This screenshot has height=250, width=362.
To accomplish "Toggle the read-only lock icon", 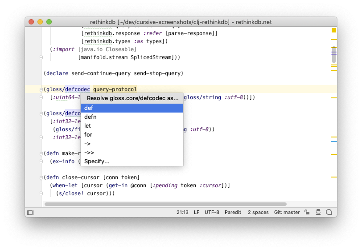I will (307, 212).
